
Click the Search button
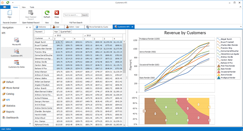[85, 15]
